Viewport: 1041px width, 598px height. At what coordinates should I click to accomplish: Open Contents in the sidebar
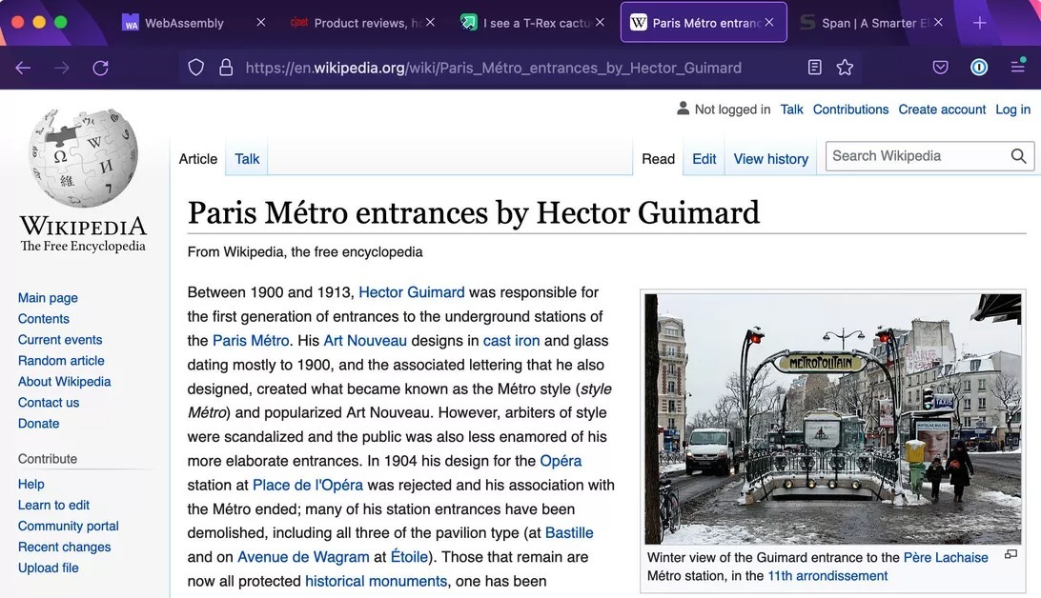point(44,319)
